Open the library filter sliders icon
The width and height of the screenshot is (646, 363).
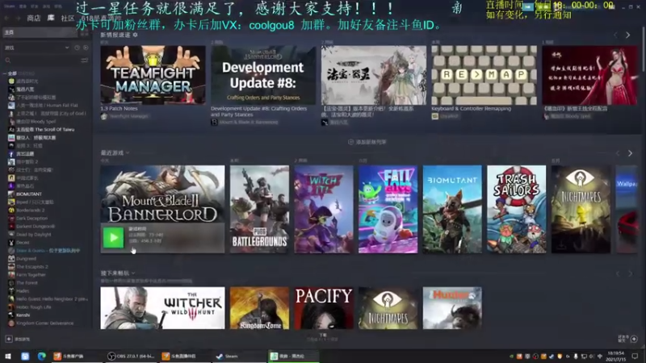pos(85,60)
